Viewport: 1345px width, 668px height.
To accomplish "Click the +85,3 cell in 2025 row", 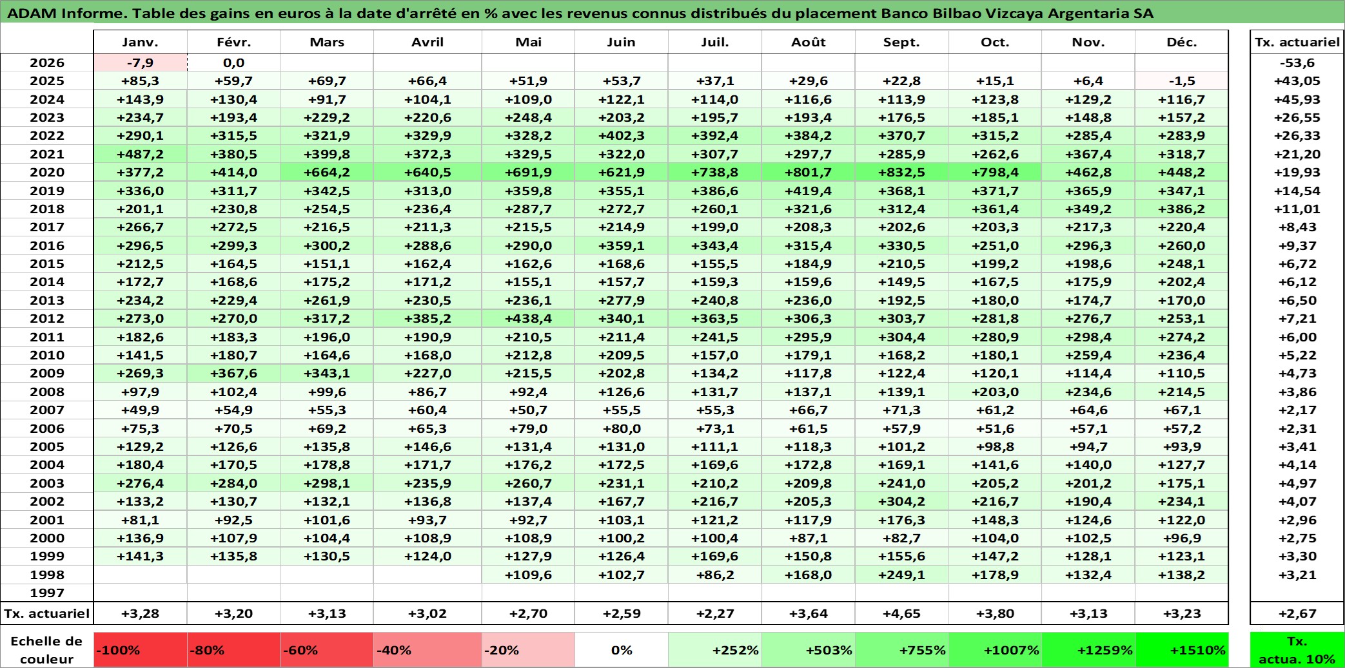I will point(141,81).
